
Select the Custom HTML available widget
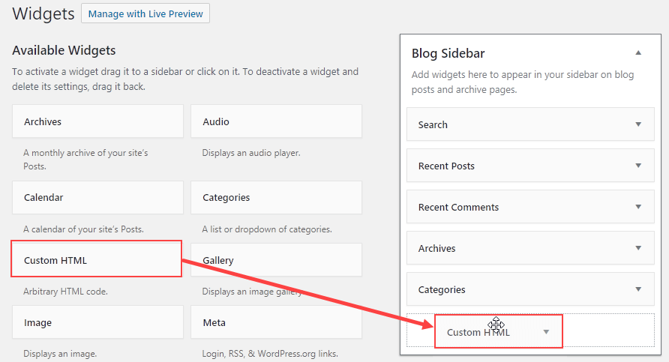(97, 259)
